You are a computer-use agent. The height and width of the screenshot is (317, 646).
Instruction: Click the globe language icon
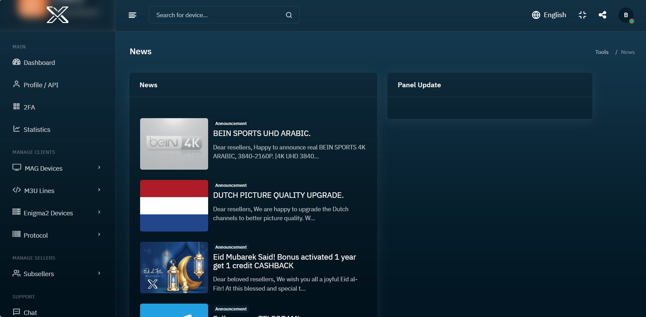[536, 15]
